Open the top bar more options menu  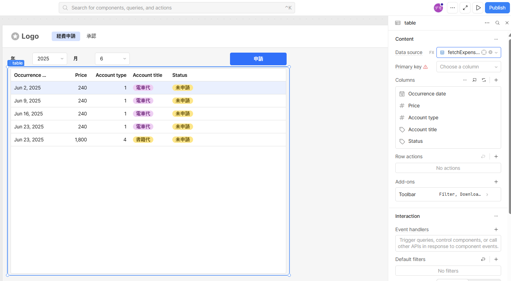(x=452, y=8)
